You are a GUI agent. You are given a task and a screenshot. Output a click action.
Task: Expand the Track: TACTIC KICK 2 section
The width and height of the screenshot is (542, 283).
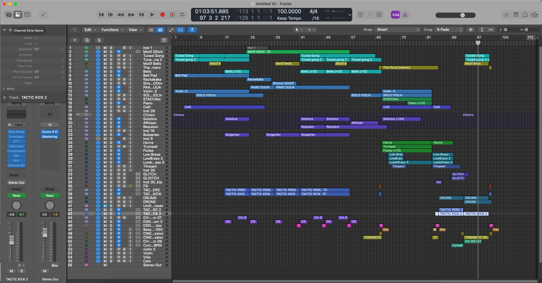click(5, 97)
